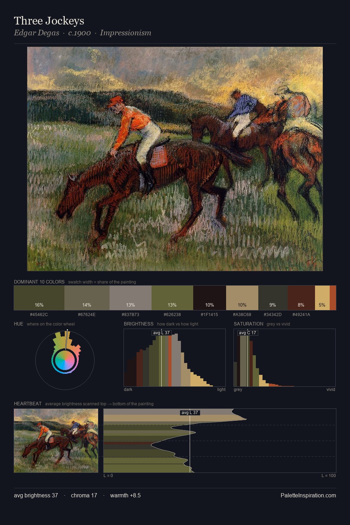Open the small painting thumbnail in Heartbeat
Image resolution: width=350 pixels, height=525 pixels.
tap(56, 441)
